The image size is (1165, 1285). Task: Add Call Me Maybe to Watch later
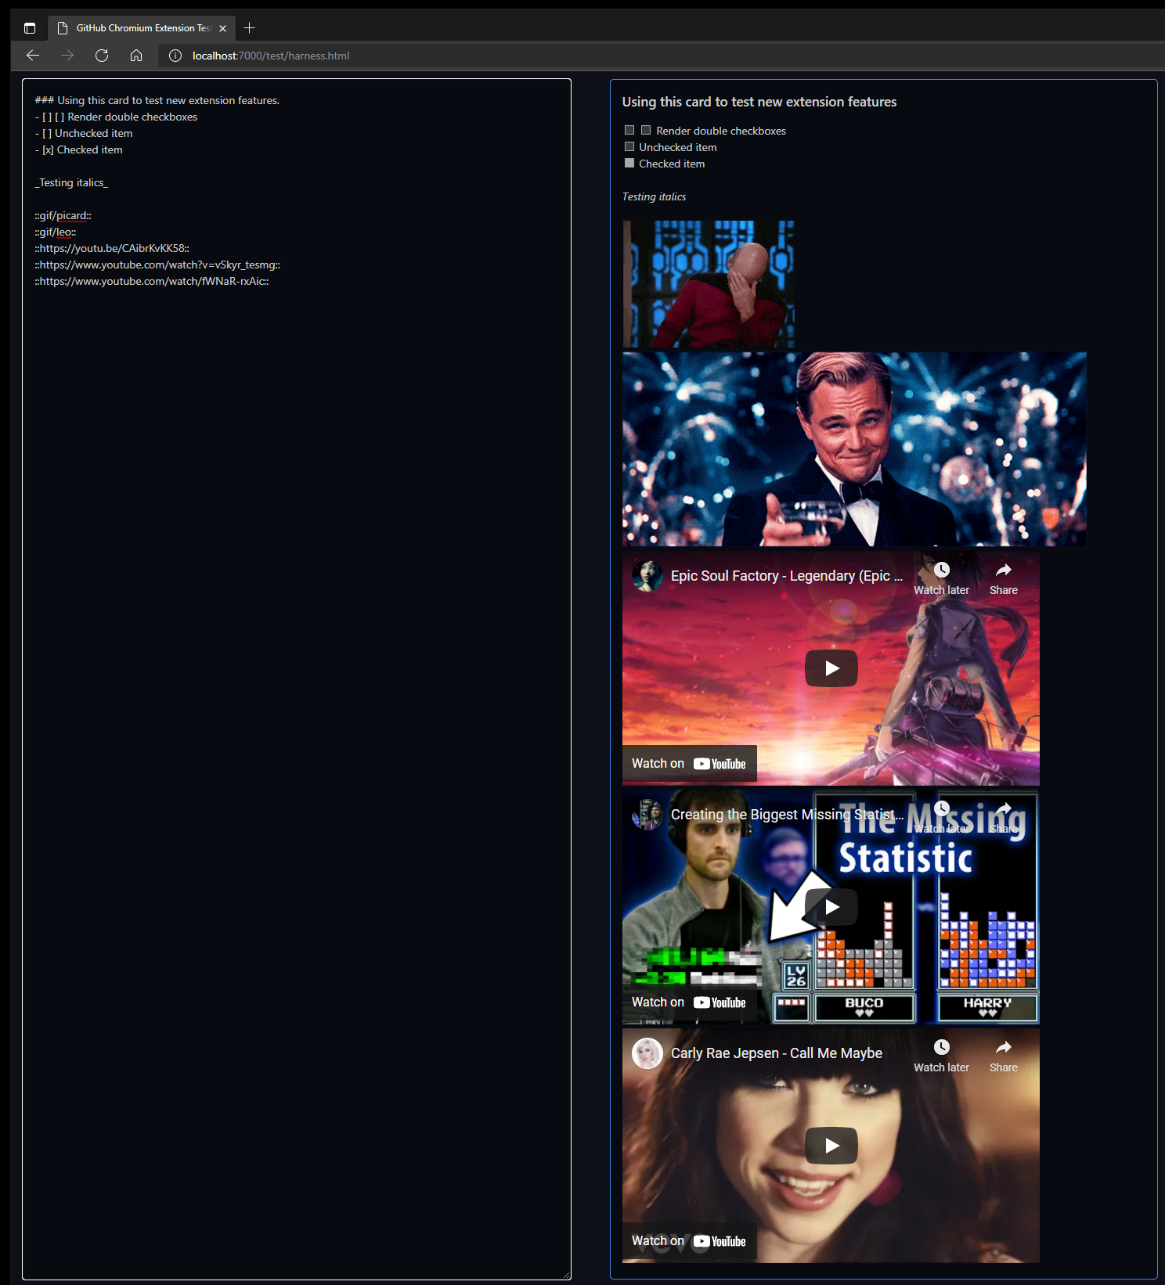click(941, 1056)
